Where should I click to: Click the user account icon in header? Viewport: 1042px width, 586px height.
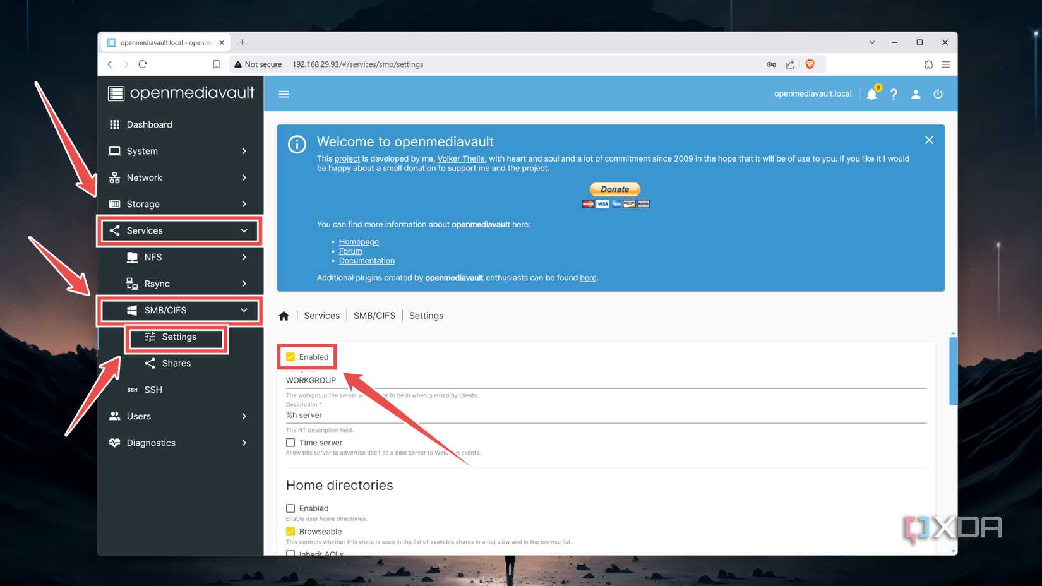pos(916,93)
